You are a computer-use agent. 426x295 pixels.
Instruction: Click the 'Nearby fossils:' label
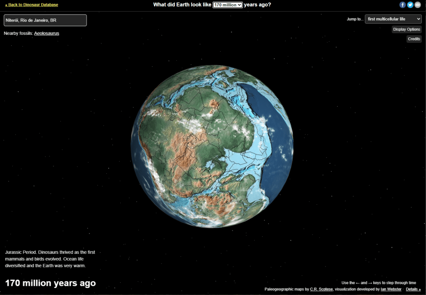(x=18, y=33)
